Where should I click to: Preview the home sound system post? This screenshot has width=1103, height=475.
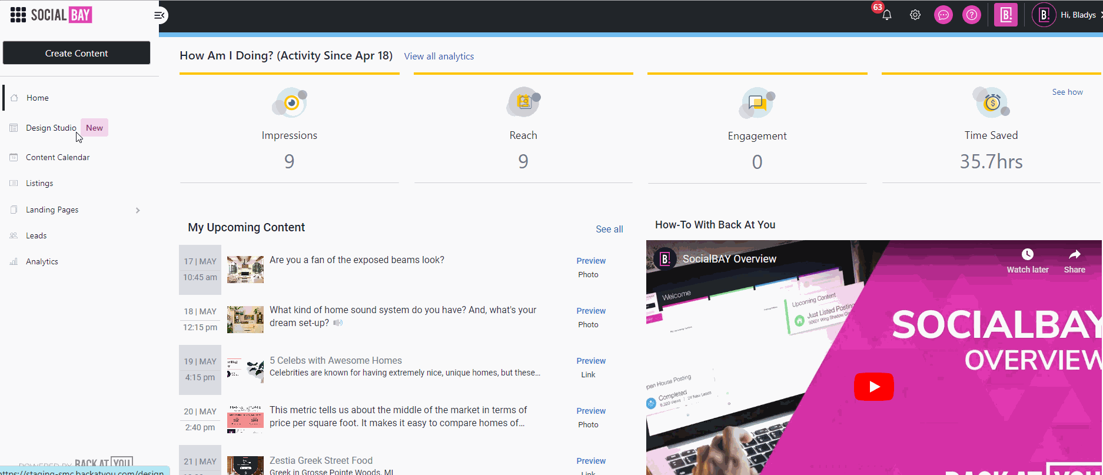click(591, 311)
